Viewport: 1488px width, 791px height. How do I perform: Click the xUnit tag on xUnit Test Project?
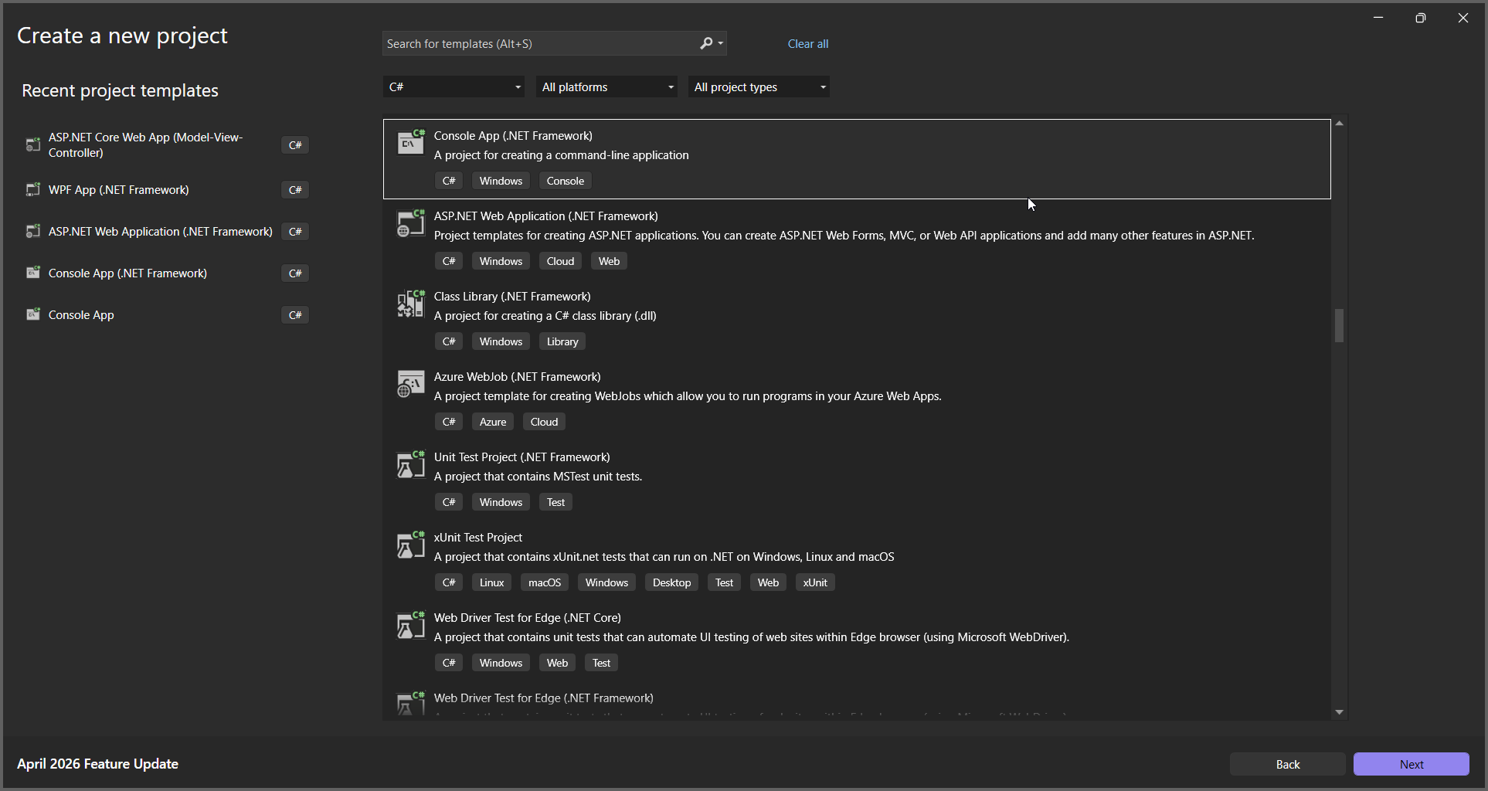coord(814,582)
